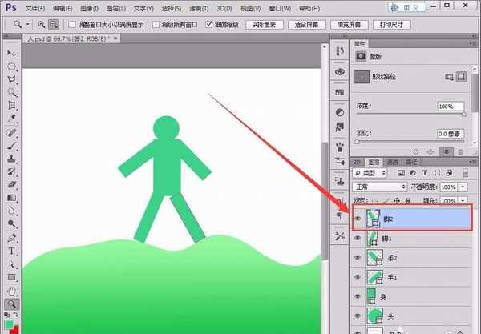The width and height of the screenshot is (481, 334).
Task: Tick zoom all windows checkbox
Action: (156, 25)
